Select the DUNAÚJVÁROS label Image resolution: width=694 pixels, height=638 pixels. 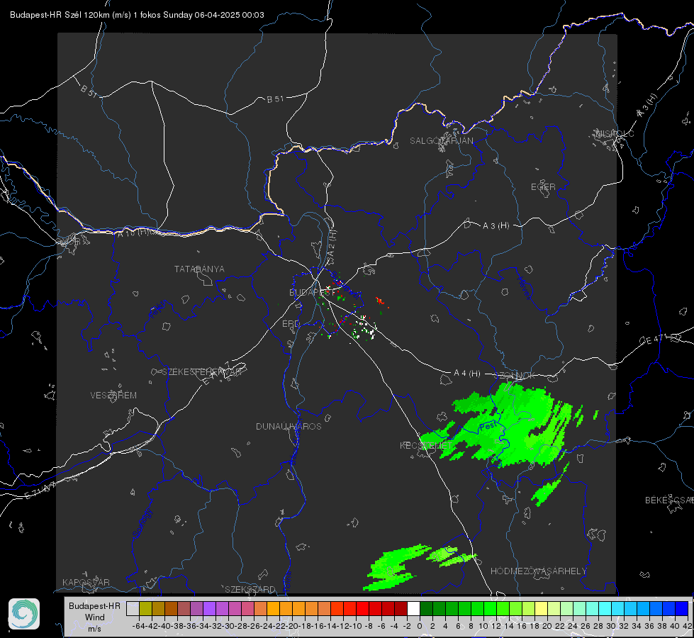pos(289,426)
